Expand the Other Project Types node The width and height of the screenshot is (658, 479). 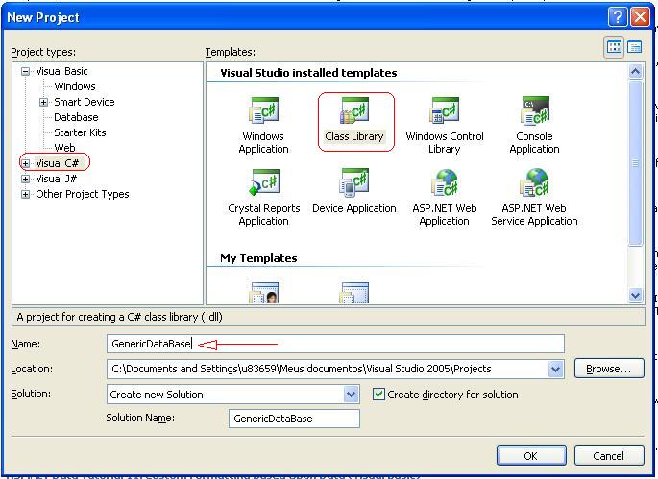(x=26, y=194)
